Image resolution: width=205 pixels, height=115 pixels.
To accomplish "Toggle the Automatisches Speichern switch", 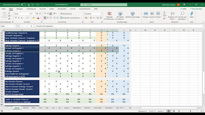I will pyautogui.click(x=23, y=5).
